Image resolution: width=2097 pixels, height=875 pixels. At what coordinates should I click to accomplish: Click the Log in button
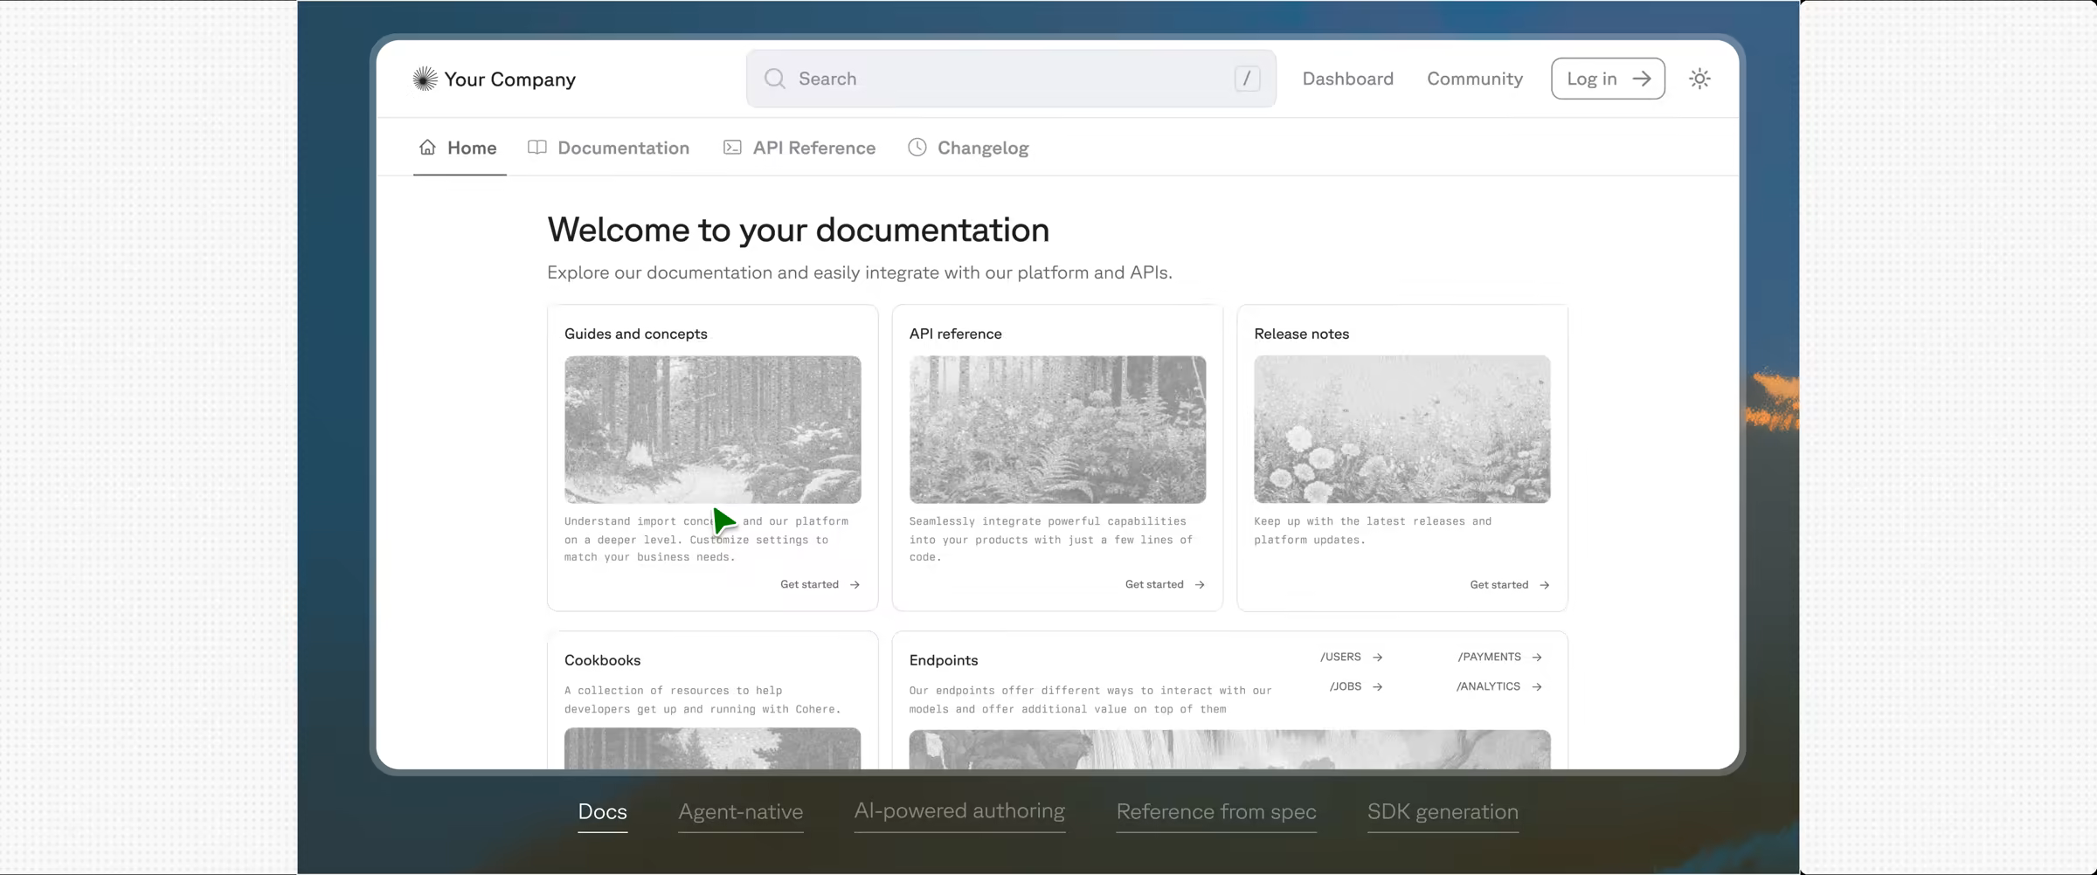tap(1608, 79)
